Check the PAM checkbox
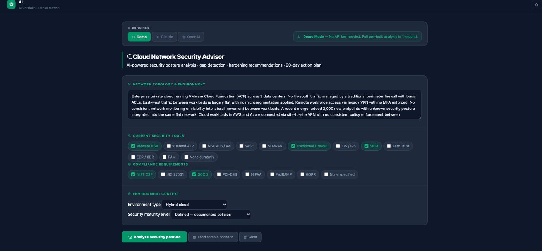Image resolution: width=542 pixels, height=251 pixels. [164, 157]
